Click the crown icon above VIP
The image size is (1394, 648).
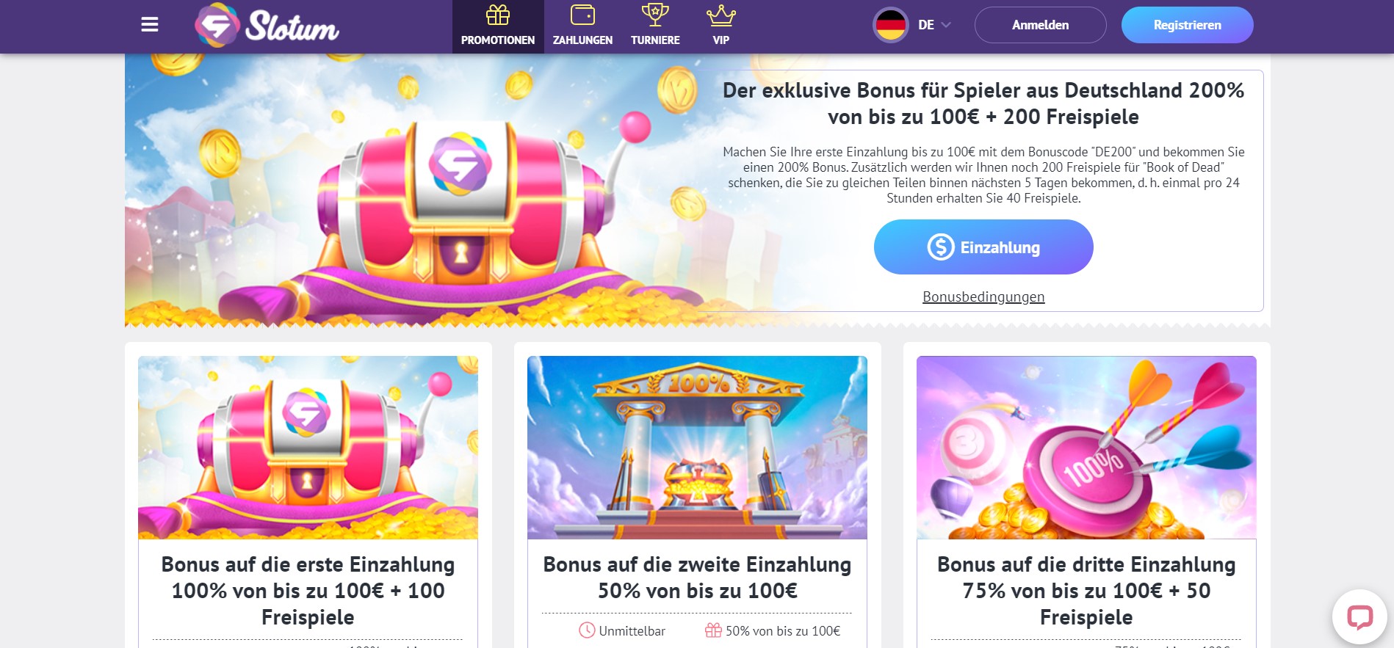pos(721,15)
